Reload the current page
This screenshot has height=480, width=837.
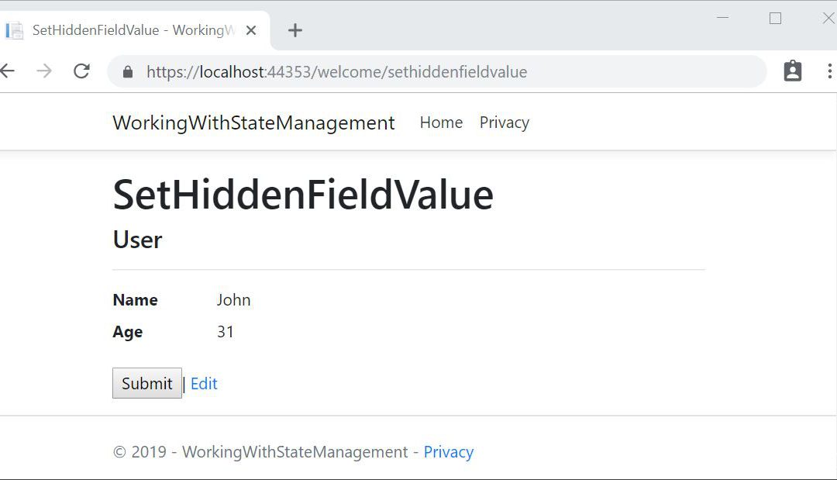pyautogui.click(x=81, y=71)
